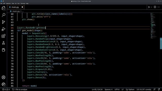
Task: Open the notifications bell
Action: (x=159, y=89)
